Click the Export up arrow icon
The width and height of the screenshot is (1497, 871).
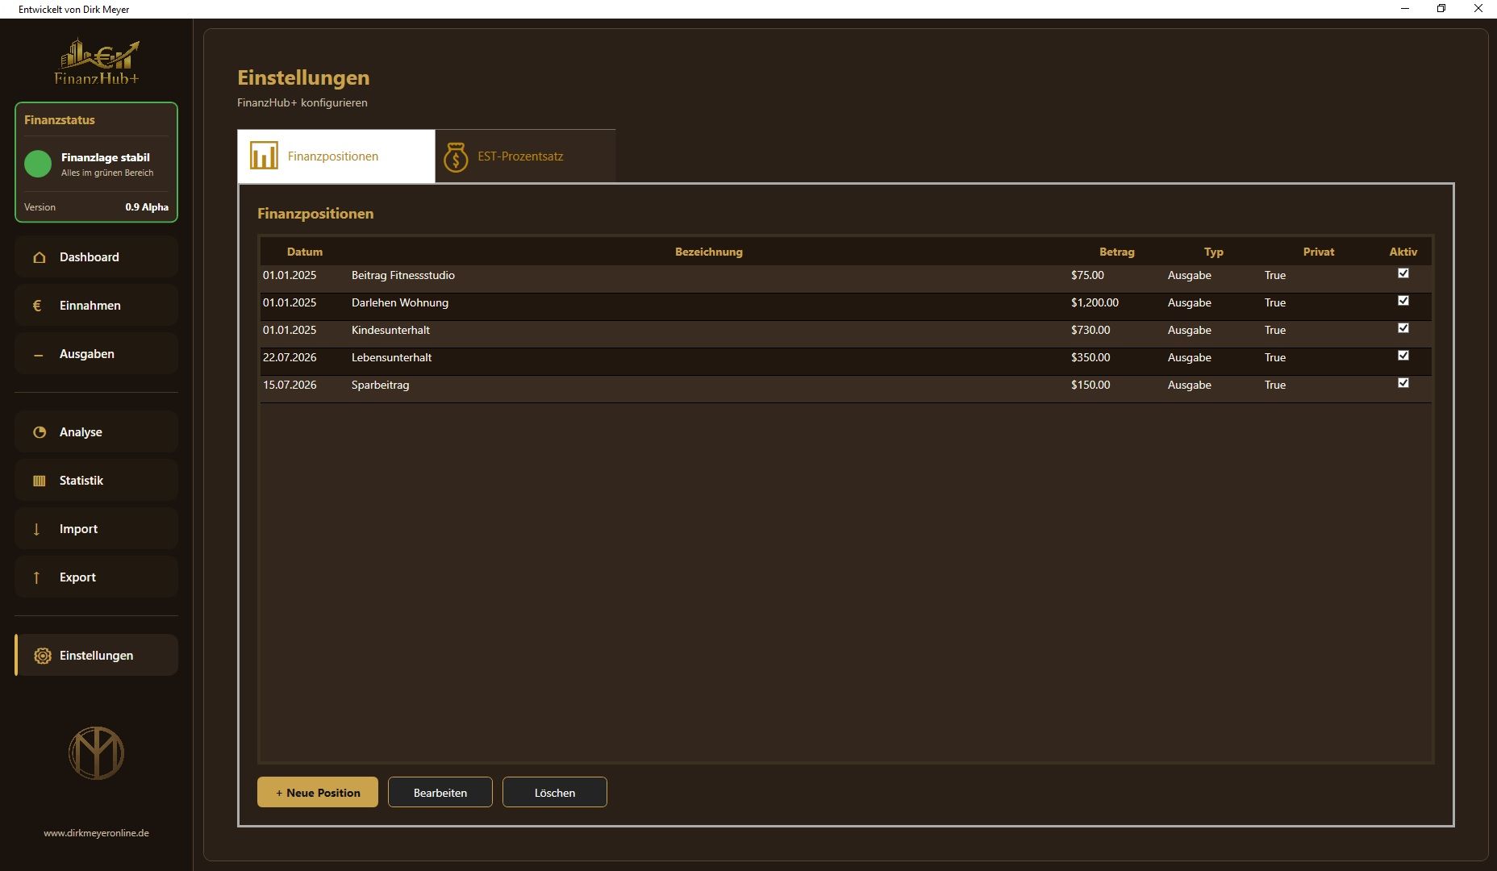click(36, 577)
